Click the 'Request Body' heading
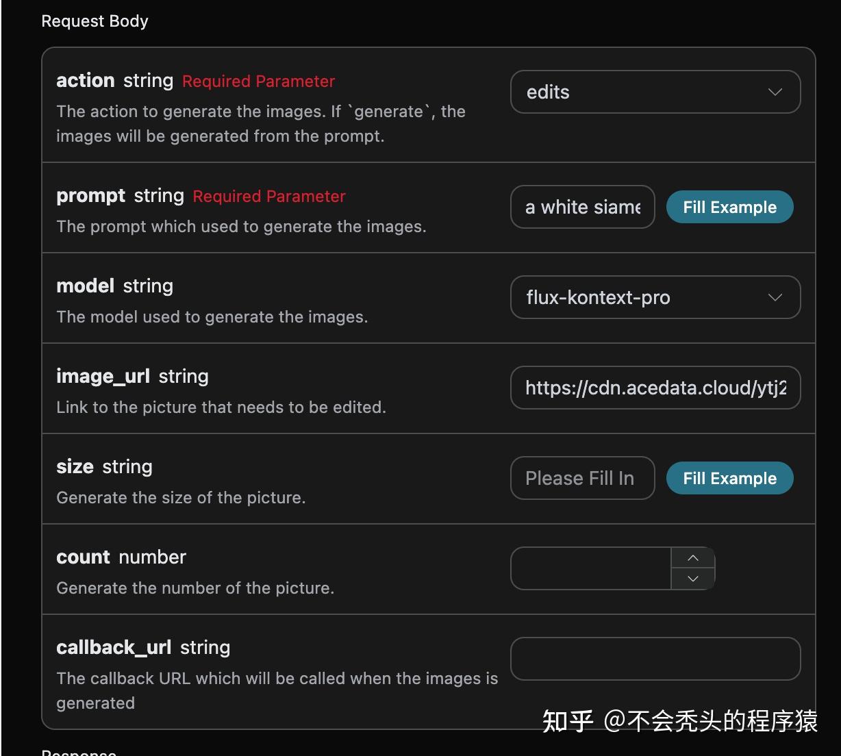Image resolution: width=841 pixels, height=756 pixels. pyautogui.click(x=95, y=21)
